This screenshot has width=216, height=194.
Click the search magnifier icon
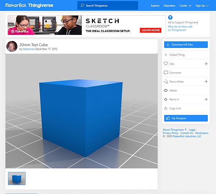tap(82, 5)
